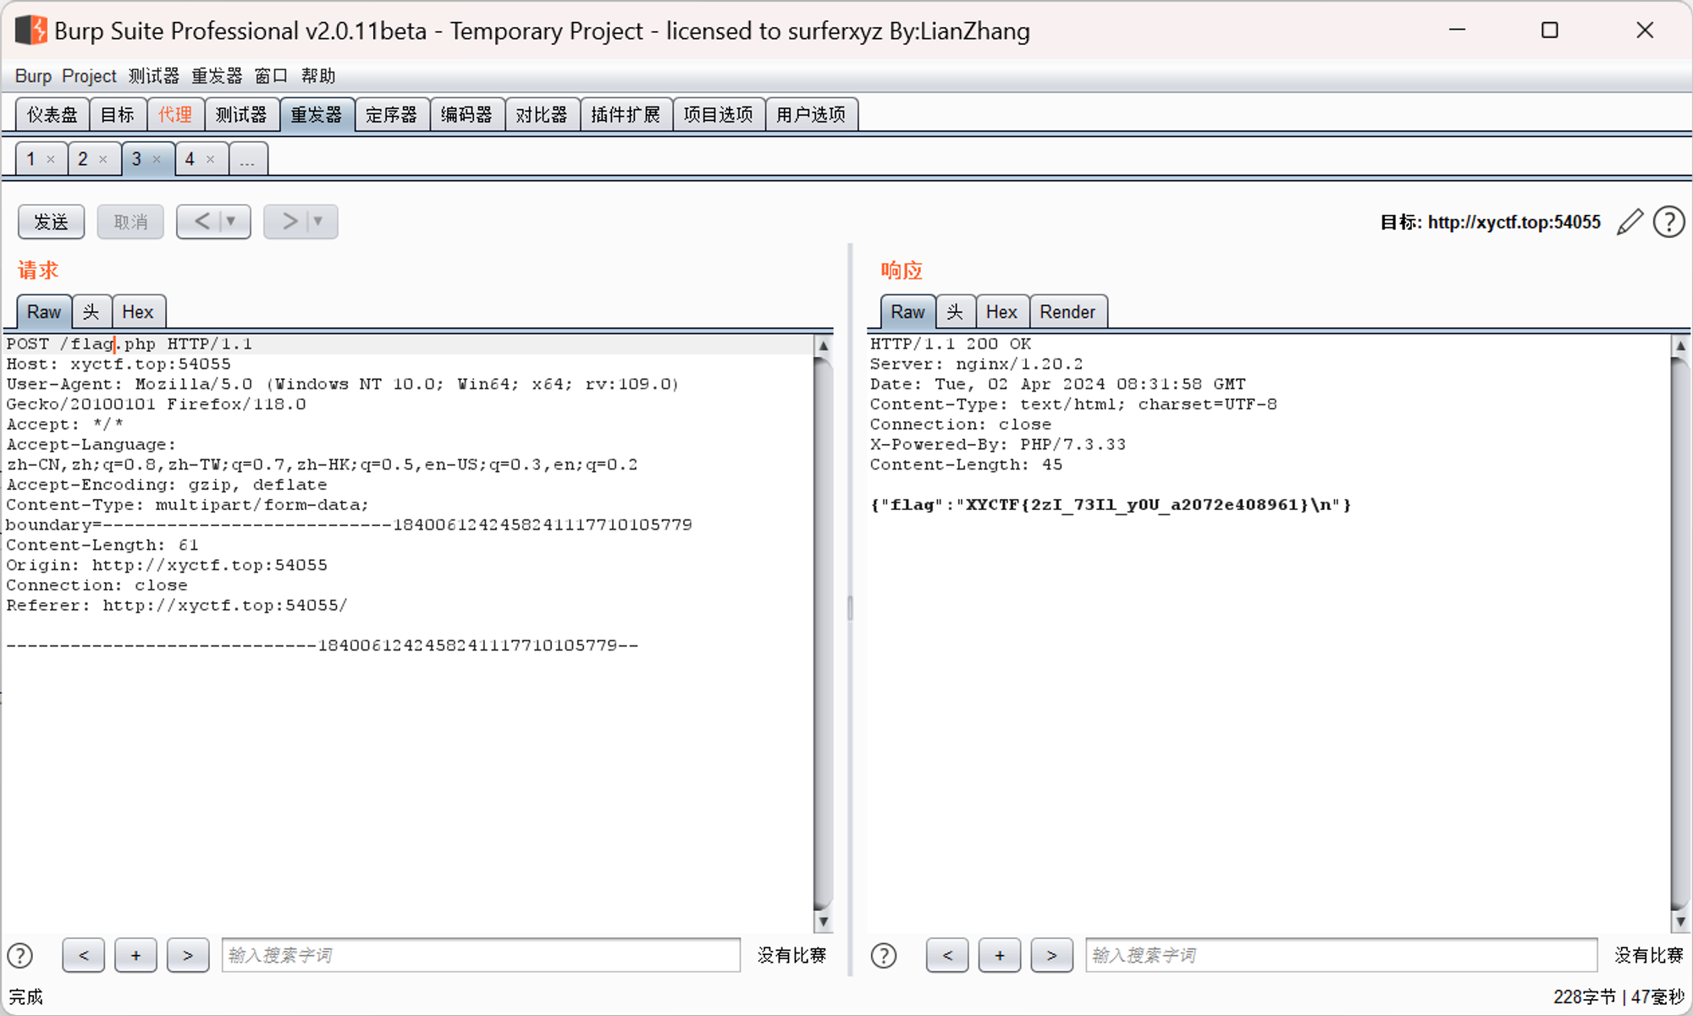Click the 发送 send button
The height and width of the screenshot is (1016, 1693).
[x=51, y=222]
